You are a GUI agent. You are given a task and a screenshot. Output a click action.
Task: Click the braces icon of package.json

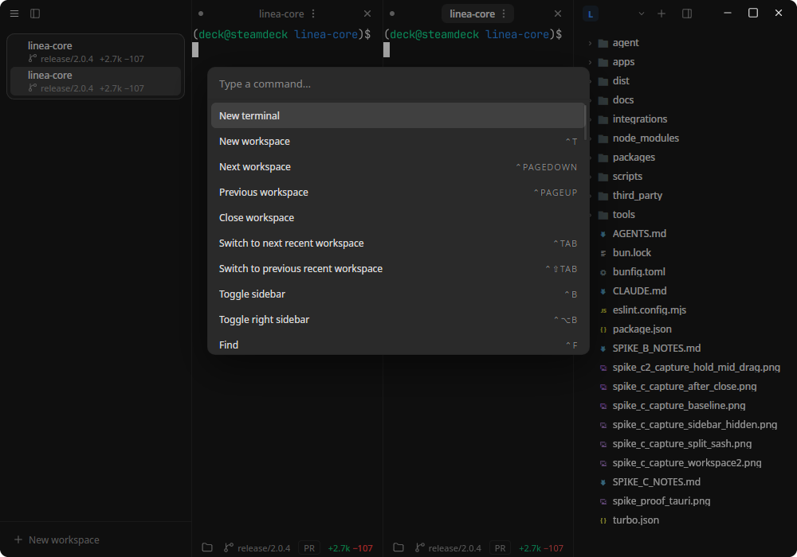coord(603,329)
